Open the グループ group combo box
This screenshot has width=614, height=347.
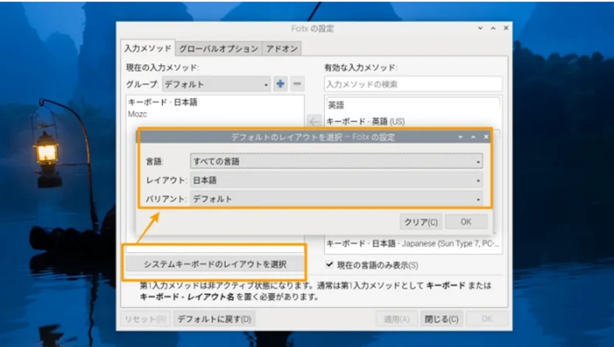click(216, 84)
